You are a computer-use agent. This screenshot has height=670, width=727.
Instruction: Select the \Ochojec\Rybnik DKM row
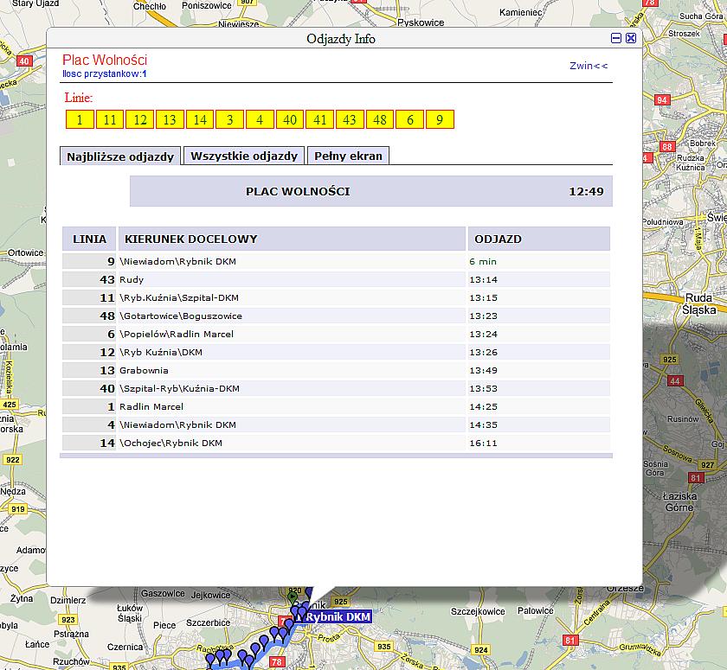click(x=336, y=443)
